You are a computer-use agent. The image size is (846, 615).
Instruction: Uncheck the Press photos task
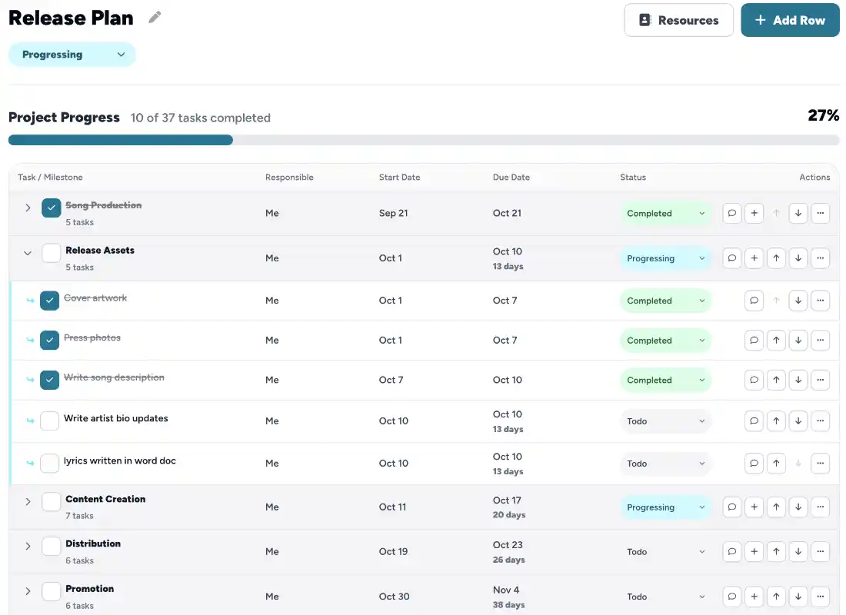pyautogui.click(x=50, y=340)
